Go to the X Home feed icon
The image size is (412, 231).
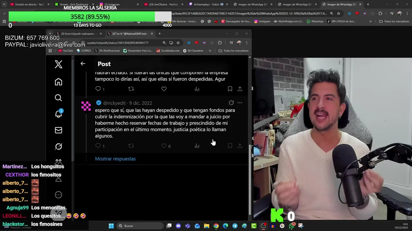58,82
